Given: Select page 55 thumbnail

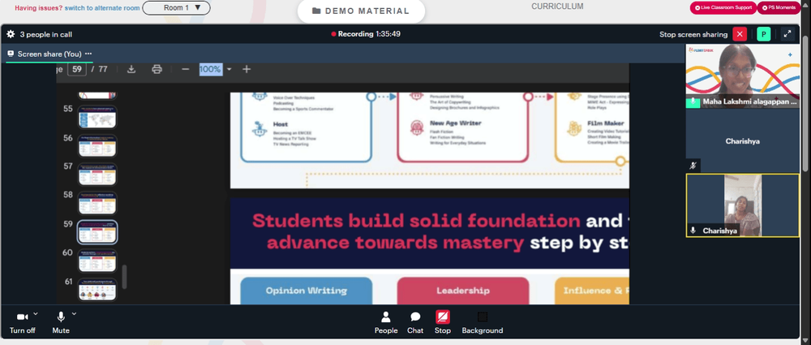Looking at the screenshot, I should coord(97,117).
